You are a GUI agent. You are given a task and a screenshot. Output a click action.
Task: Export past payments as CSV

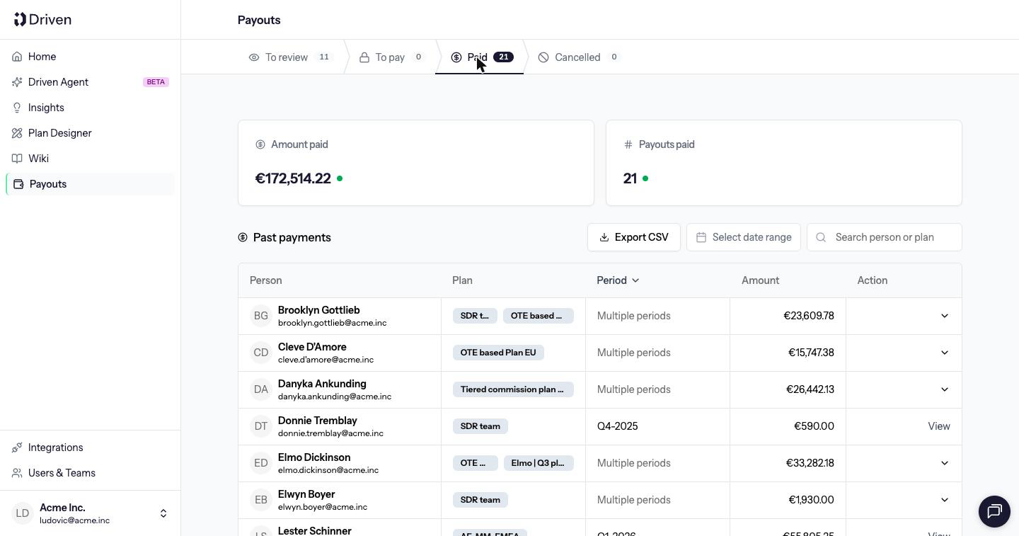pos(634,237)
